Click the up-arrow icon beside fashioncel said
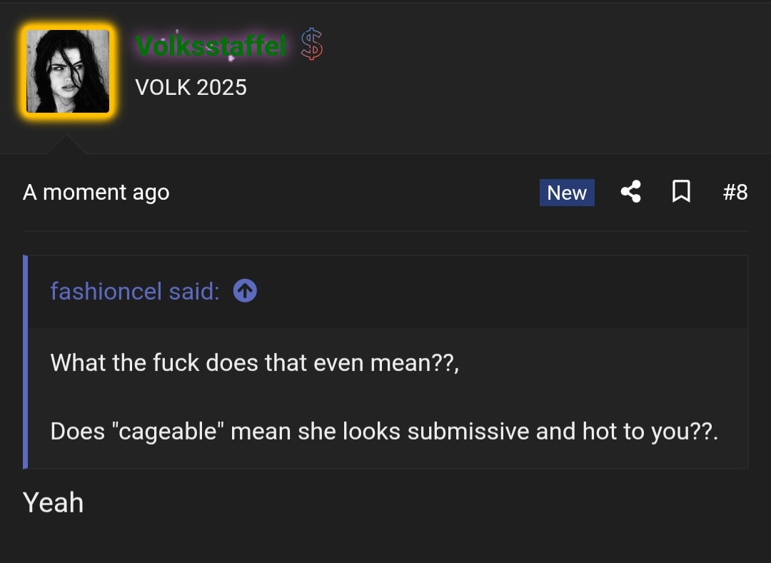Image resolution: width=771 pixels, height=563 pixels. tap(245, 291)
